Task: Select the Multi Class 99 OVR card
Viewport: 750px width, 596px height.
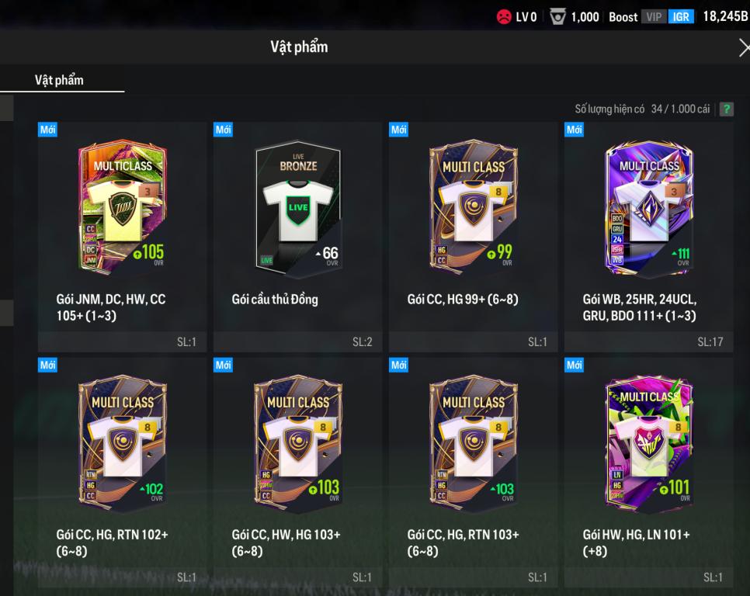Action: click(x=473, y=207)
